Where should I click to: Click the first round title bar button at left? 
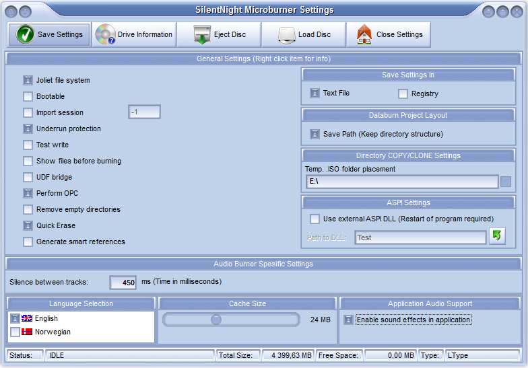[11, 12]
